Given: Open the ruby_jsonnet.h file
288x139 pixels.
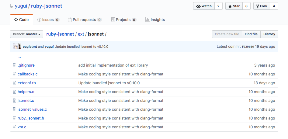Looking at the screenshot, I should [x=31, y=118].
